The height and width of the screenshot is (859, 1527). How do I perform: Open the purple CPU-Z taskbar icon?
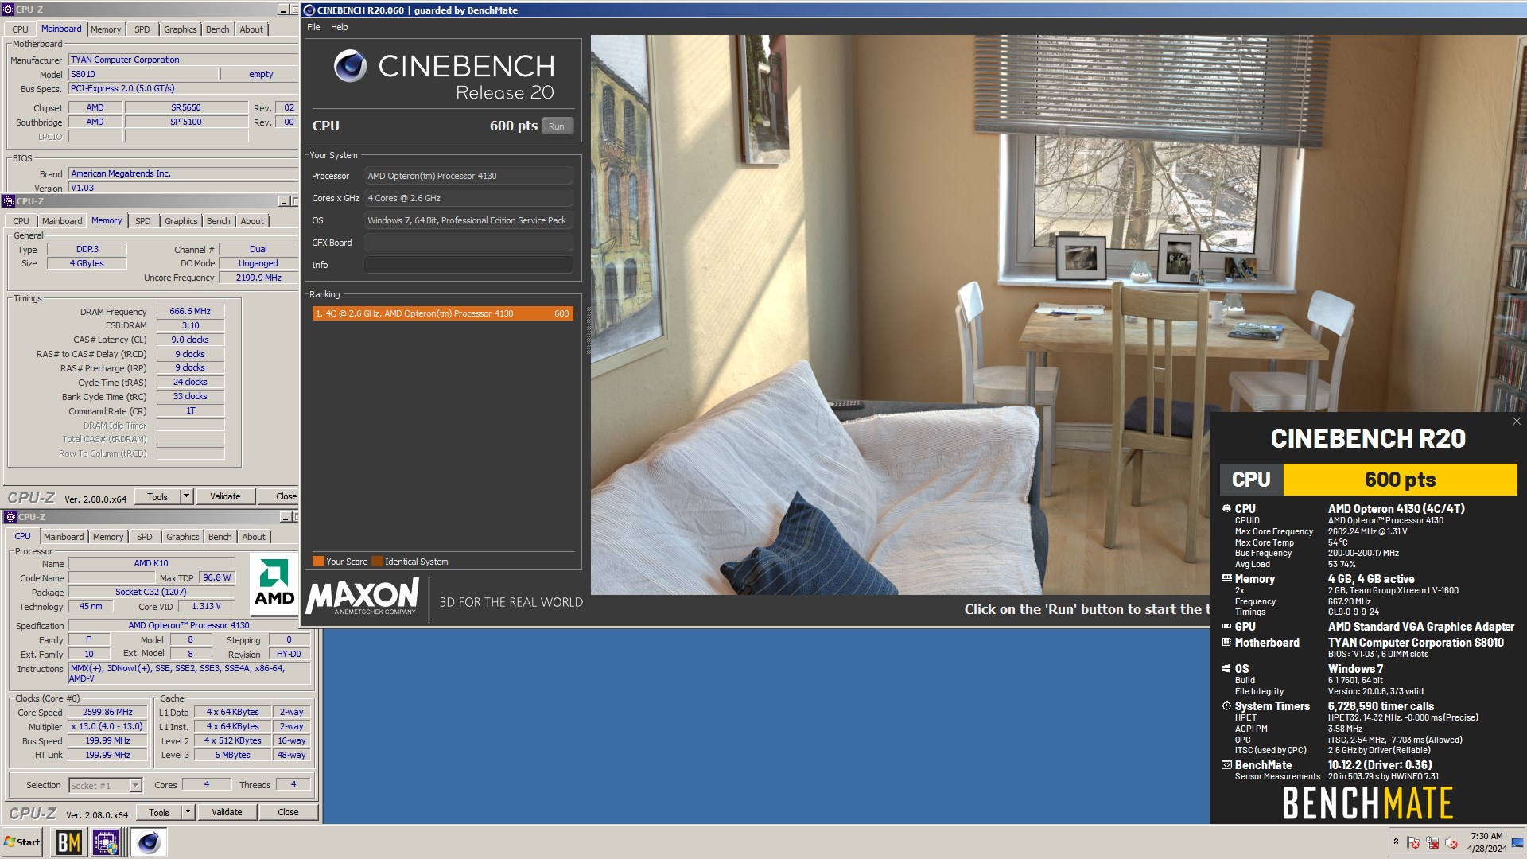point(106,842)
